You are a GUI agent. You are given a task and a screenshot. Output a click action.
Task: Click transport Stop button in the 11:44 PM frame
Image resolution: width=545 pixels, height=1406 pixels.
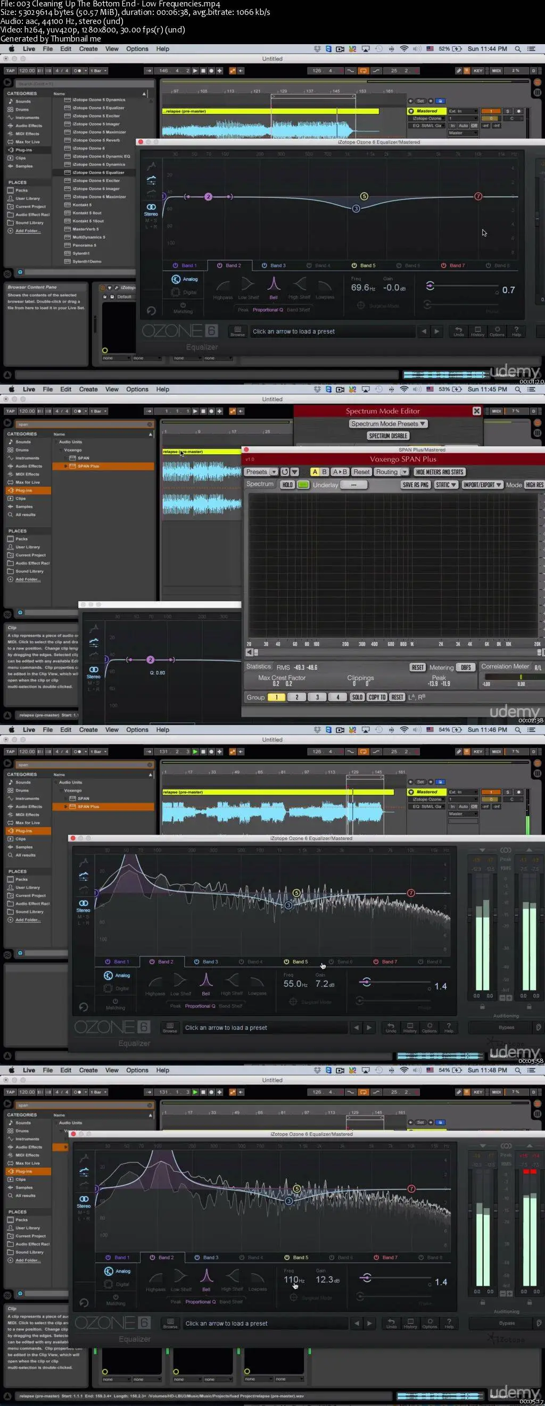[x=203, y=70]
